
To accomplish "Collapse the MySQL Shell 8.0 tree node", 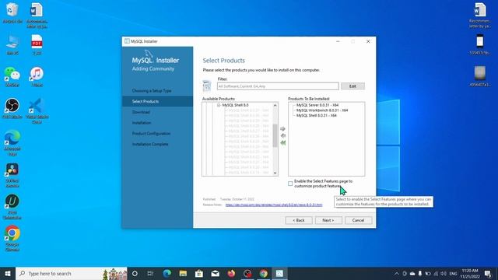I will (x=219, y=105).
